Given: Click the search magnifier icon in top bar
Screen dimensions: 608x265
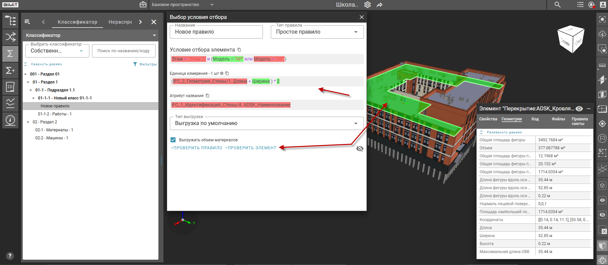Looking at the screenshot, I should tap(557, 5).
